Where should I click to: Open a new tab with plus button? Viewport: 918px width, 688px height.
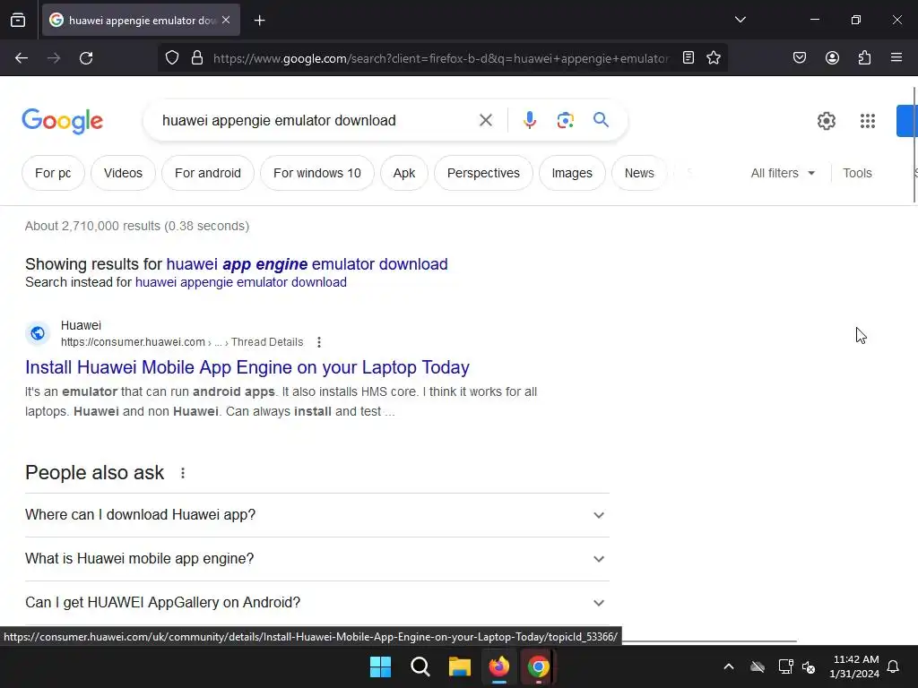[x=259, y=21]
